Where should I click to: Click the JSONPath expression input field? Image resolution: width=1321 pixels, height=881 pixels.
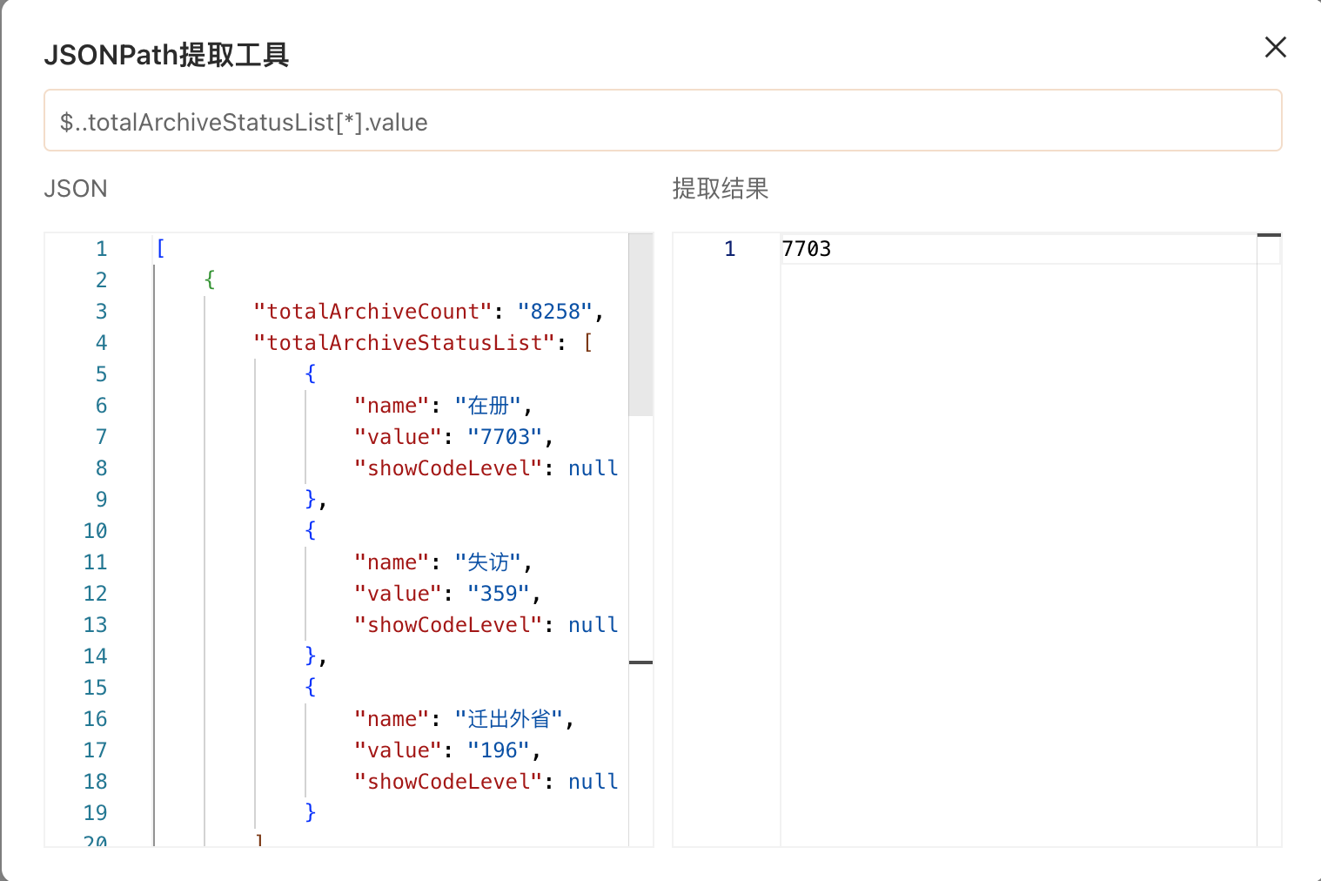click(662, 121)
